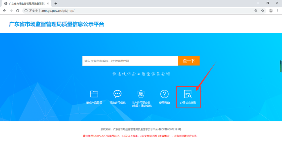Open a new browser tab
The image size is (282, 150).
pyautogui.click(x=56, y=4)
